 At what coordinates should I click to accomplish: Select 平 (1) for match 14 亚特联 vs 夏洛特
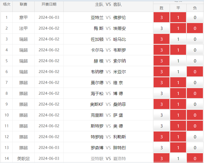click(178, 158)
